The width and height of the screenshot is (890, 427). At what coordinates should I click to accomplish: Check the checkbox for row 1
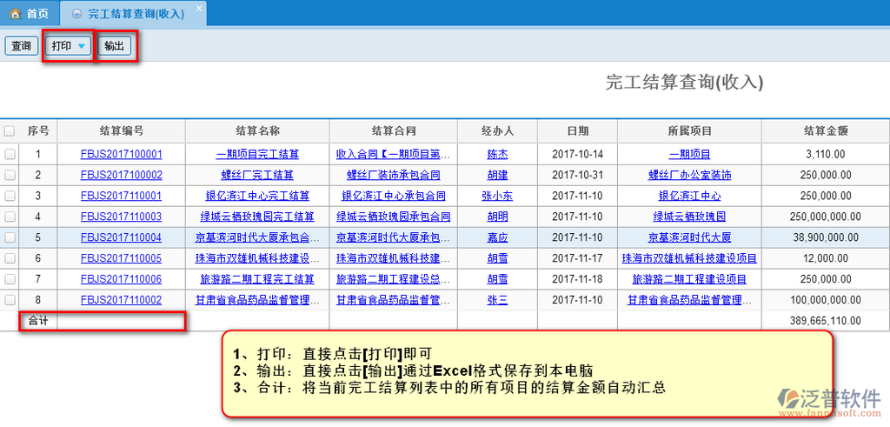tap(10, 154)
